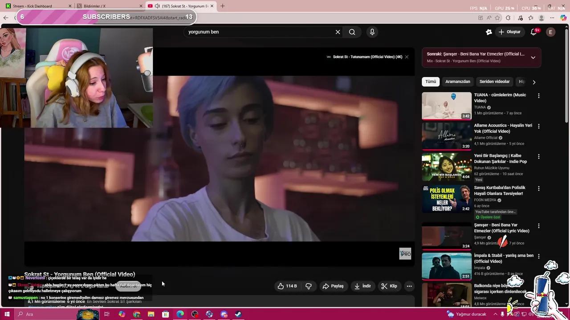Click the Paylaş share button
The image size is (570, 320).
pyautogui.click(x=333, y=286)
